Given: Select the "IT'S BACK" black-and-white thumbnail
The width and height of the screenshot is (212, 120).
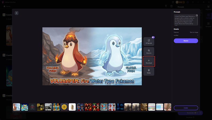Looking at the screenshot, I should coord(48,107).
